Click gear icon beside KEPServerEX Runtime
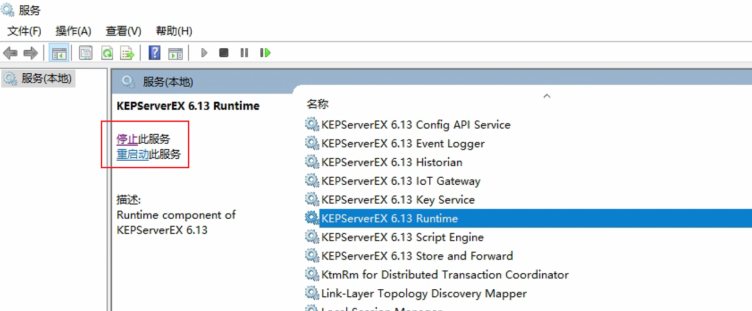752x311 pixels. pyautogui.click(x=312, y=218)
